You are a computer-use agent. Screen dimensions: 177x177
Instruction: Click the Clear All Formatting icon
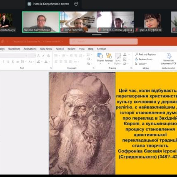pos(49,56)
